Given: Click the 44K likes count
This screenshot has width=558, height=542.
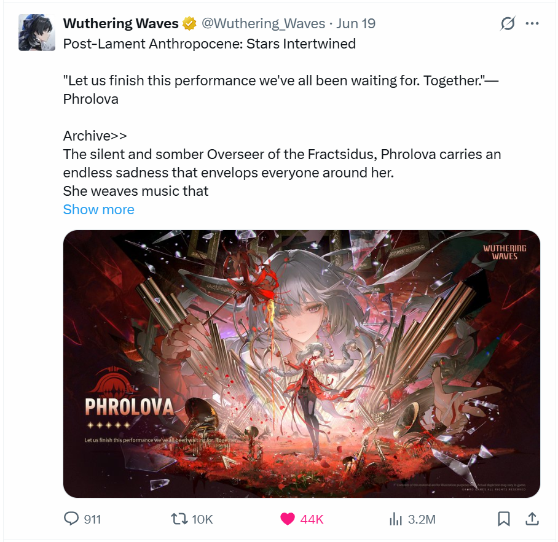Looking at the screenshot, I should pos(312,519).
